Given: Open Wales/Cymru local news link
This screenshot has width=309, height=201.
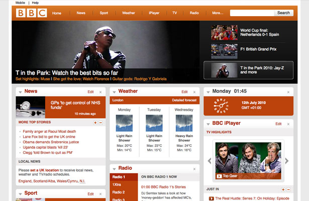Looking at the screenshot, I should [x=67, y=181].
